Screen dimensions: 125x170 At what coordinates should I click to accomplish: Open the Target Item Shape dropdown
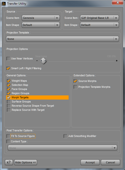[x=100, y=25]
